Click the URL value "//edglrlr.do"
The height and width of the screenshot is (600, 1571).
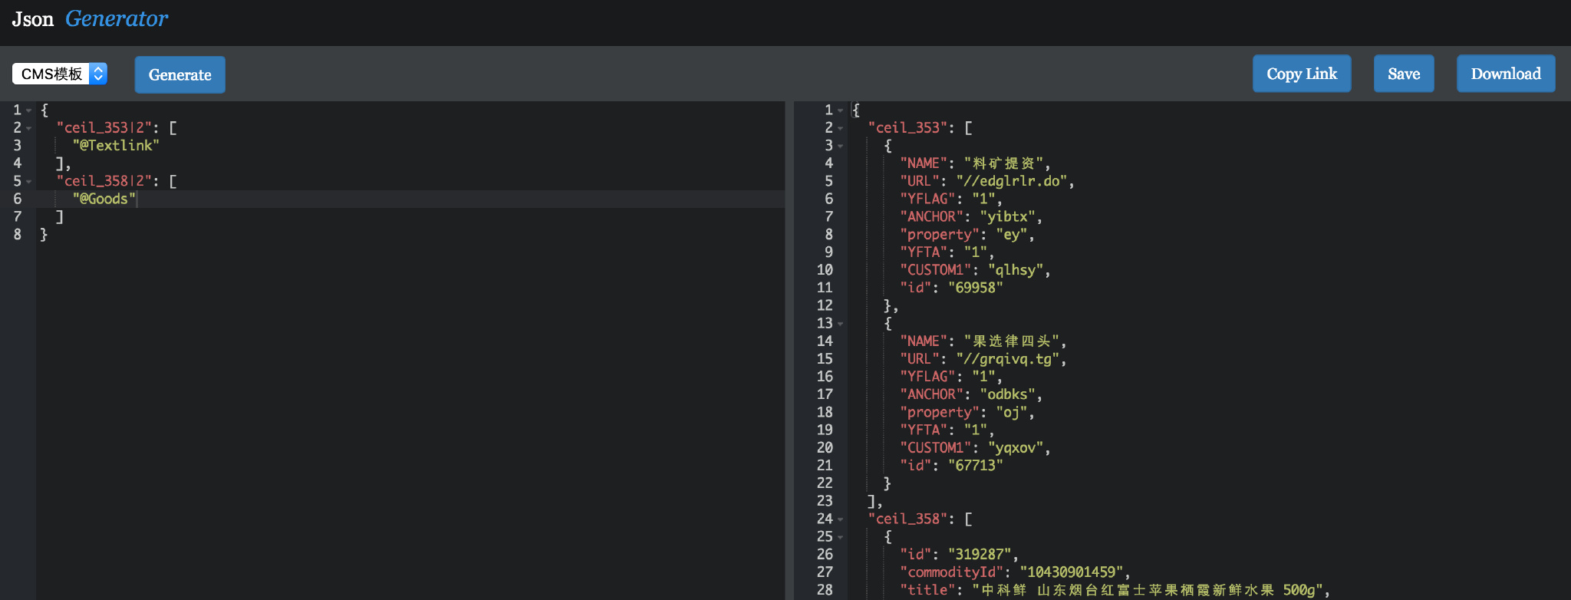point(1012,181)
